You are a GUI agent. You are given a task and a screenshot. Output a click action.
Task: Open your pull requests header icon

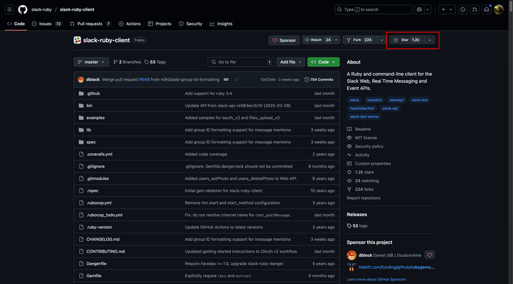coord(475,10)
